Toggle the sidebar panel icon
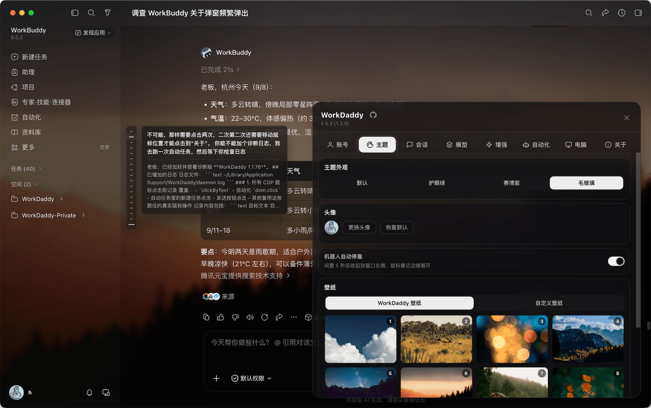The height and width of the screenshot is (408, 651). (x=75, y=13)
